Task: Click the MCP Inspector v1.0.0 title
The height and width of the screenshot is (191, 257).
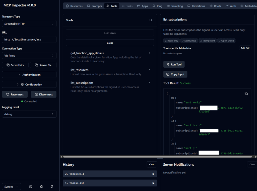Action: [x=20, y=5]
